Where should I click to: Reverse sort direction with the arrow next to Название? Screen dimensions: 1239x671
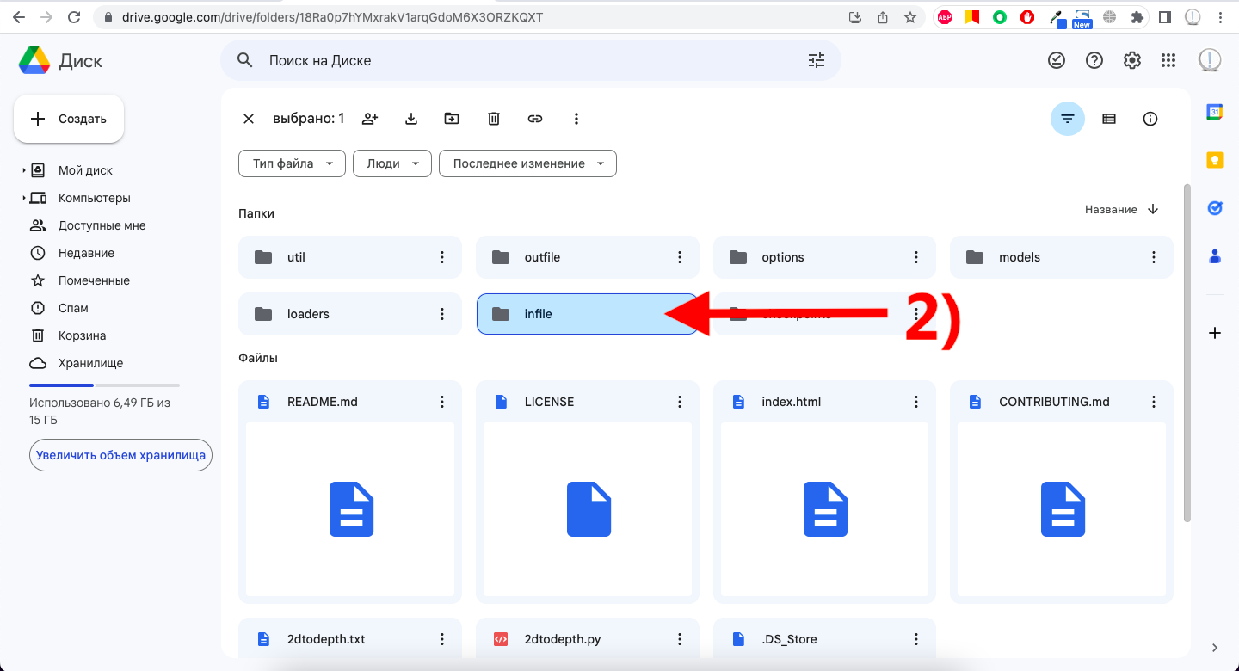click(1153, 210)
